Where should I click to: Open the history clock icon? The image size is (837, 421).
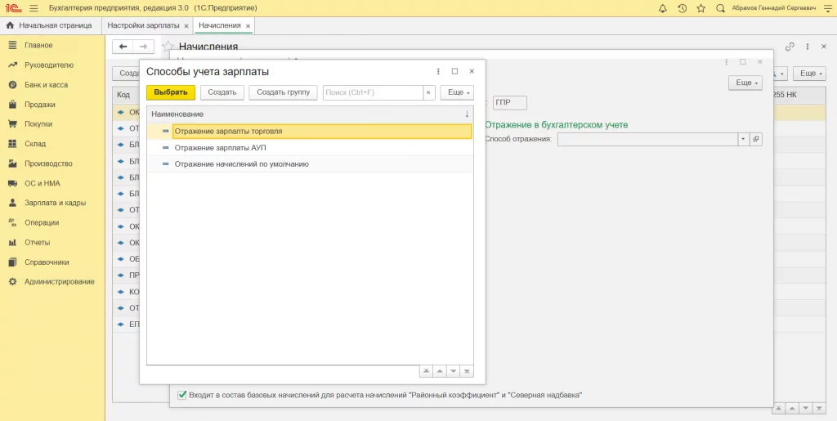coord(682,8)
